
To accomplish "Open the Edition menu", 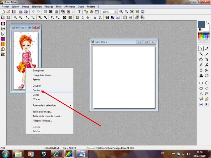I will tap(15, 7).
